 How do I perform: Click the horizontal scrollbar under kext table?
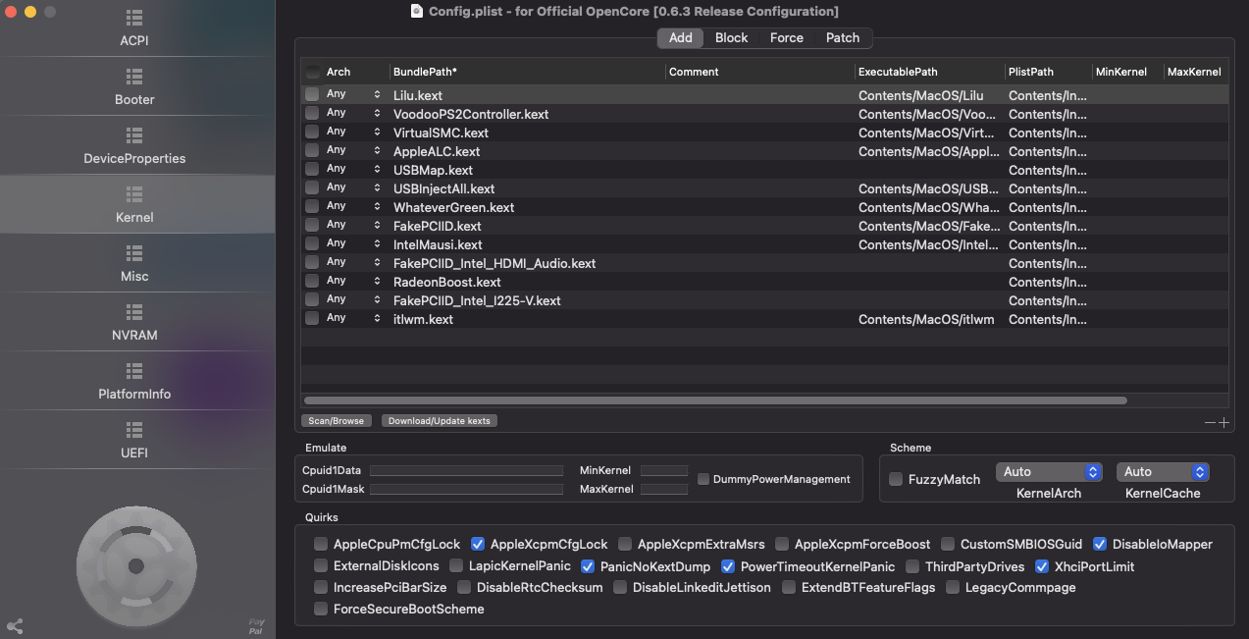(x=715, y=400)
